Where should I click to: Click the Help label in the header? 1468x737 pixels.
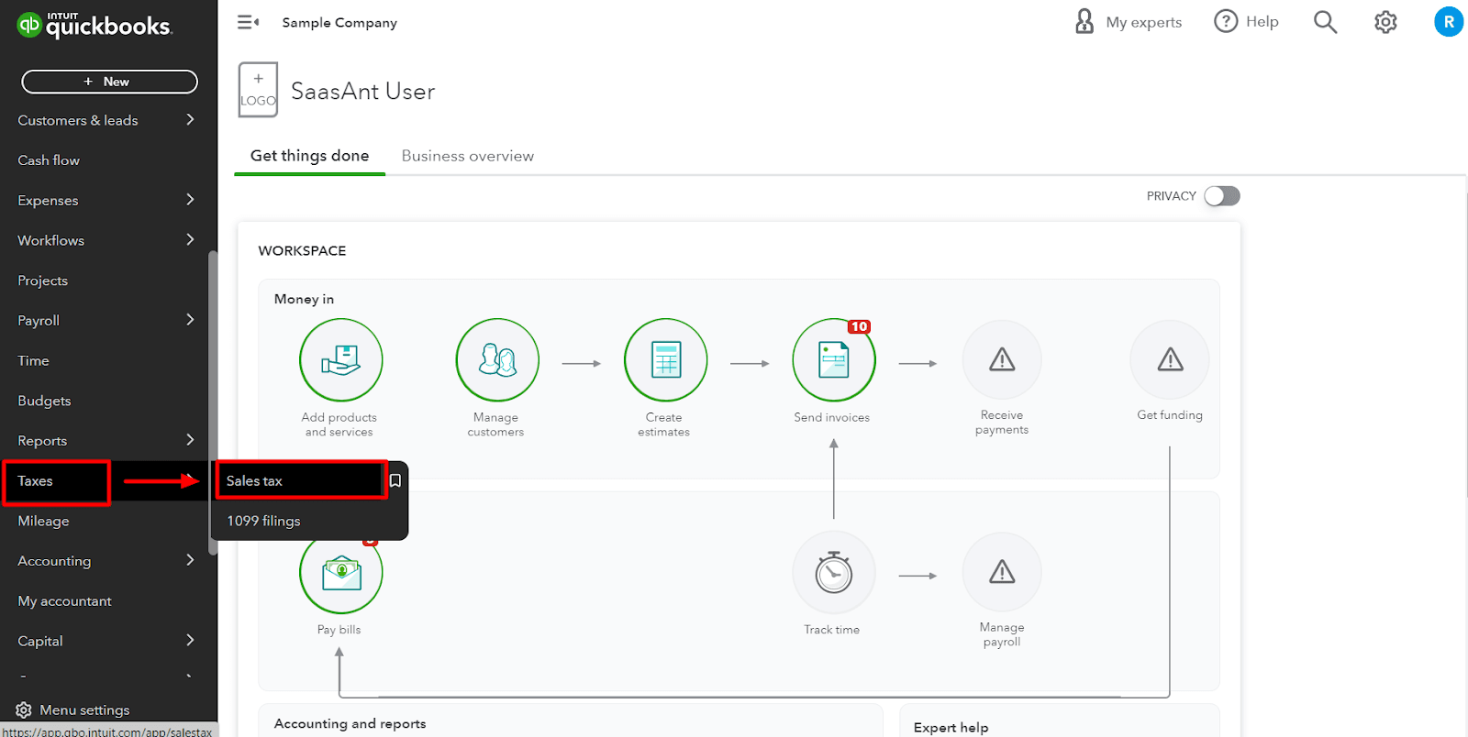point(1262,21)
